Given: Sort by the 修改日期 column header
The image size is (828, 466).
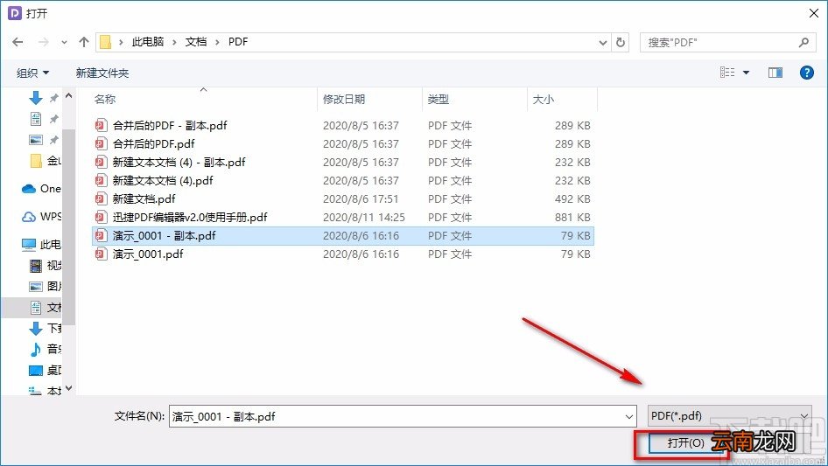Looking at the screenshot, I should (344, 99).
